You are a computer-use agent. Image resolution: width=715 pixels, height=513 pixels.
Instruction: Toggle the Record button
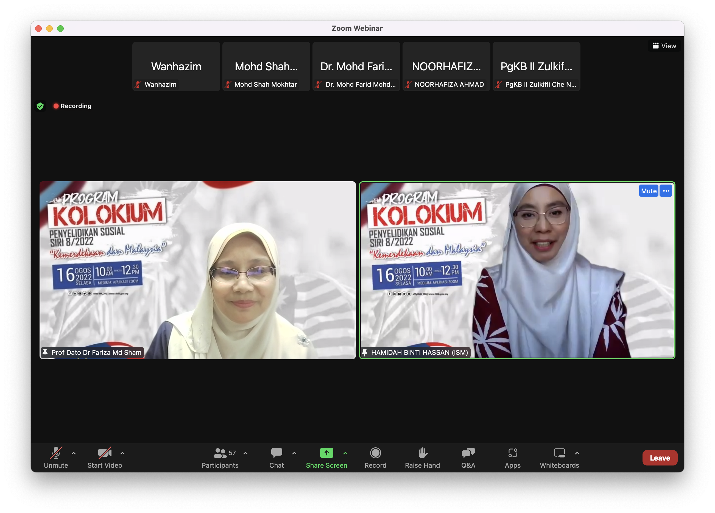pos(375,453)
